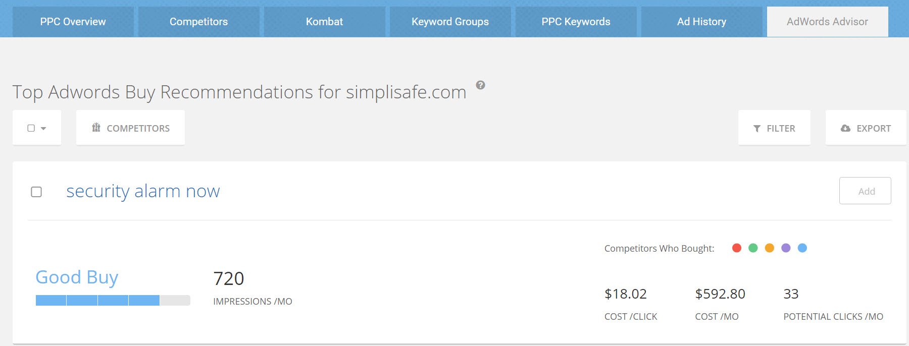Switch to the PPC Overview tab
This screenshot has width=909, height=346.
pyautogui.click(x=73, y=22)
